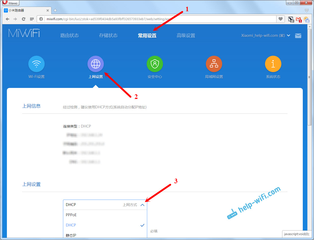Click the bookmark heart icon in address bar
Screen dimensions: 314x240
(x=281, y=19)
